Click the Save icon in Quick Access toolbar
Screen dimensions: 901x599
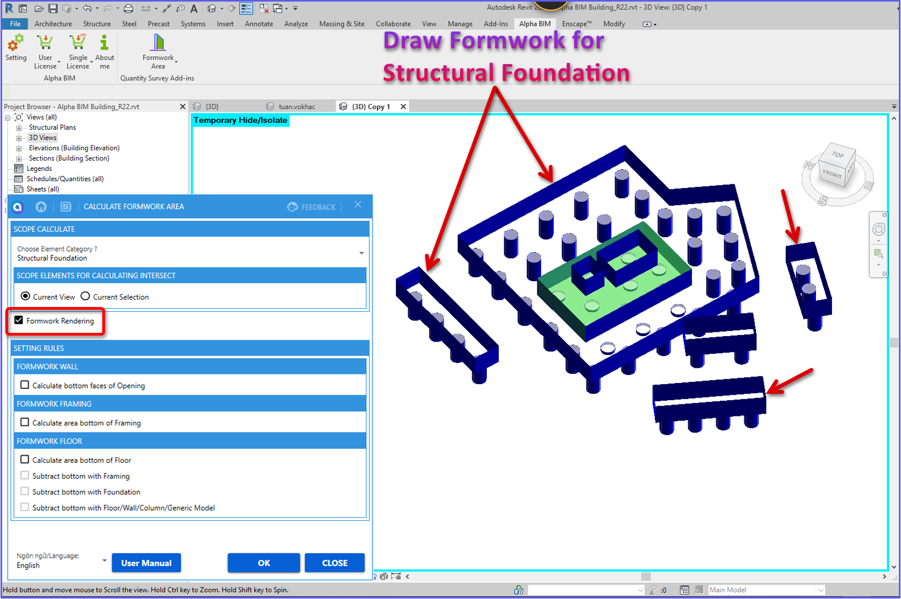[x=53, y=8]
